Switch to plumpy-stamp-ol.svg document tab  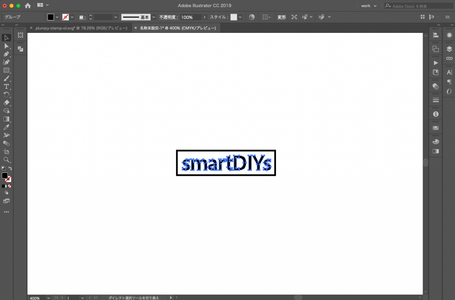(81, 28)
